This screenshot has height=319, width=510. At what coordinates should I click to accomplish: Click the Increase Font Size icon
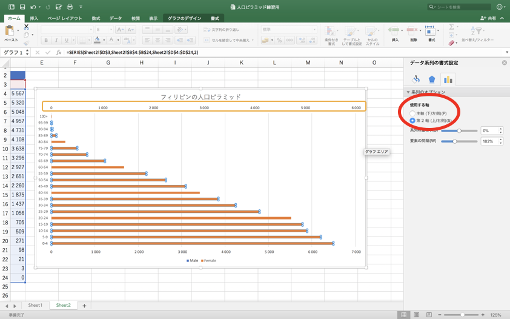[x=120, y=30]
